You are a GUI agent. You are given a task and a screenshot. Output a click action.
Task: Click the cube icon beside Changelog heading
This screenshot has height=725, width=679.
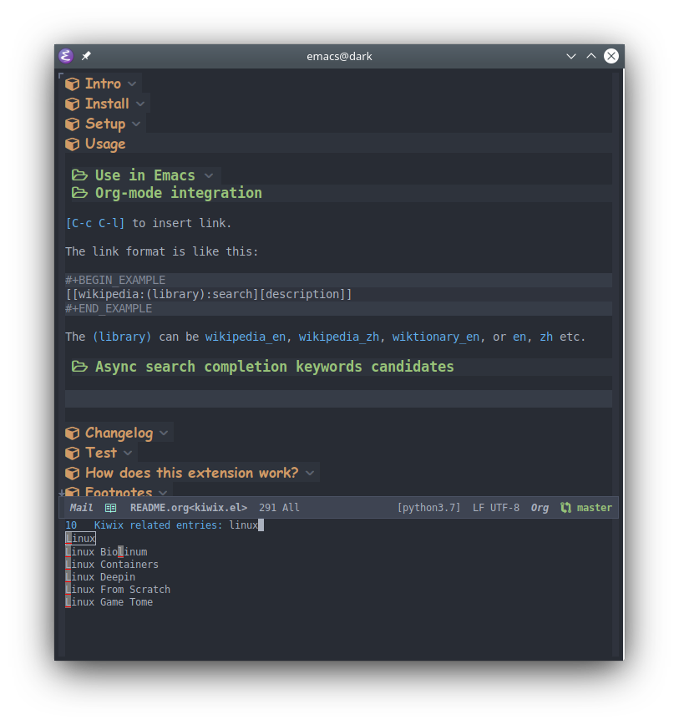tap(72, 433)
